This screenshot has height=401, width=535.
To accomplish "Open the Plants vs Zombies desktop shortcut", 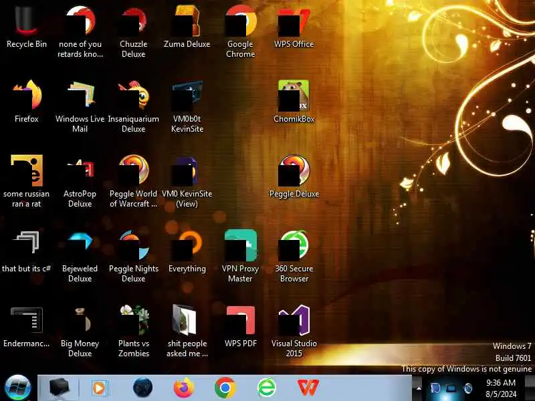I will [x=133, y=331].
